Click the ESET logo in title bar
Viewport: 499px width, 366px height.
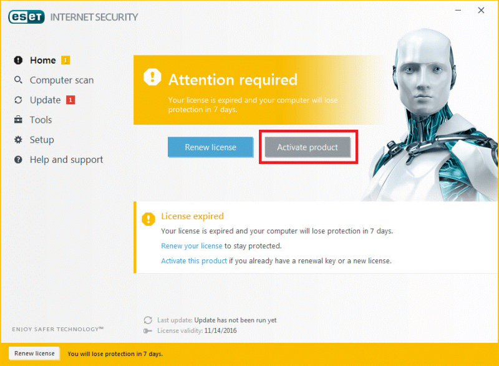(x=26, y=17)
